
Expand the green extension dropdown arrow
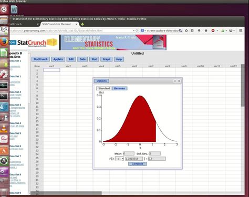click(226, 30)
